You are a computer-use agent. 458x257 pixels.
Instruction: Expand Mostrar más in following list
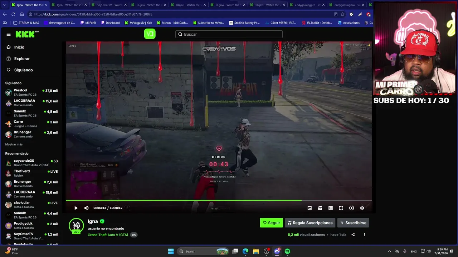[14, 144]
